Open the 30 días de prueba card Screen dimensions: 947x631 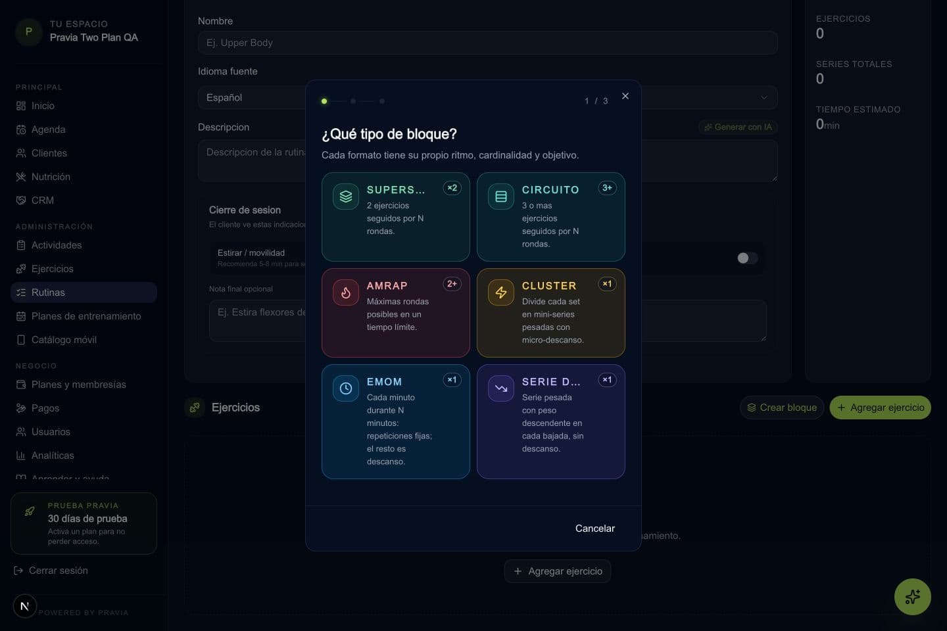point(84,523)
